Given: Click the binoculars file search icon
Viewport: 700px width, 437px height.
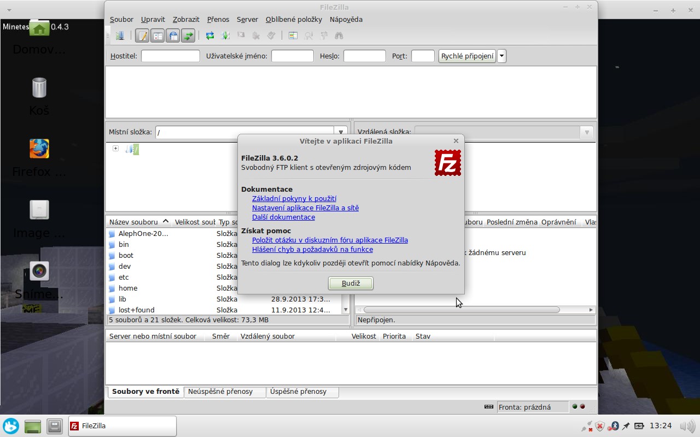Looking at the screenshot, I should (339, 36).
